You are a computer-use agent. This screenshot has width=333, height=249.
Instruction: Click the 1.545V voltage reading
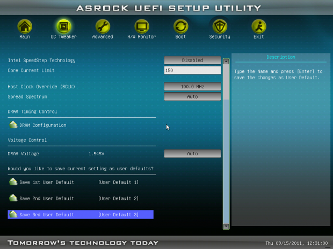coord(96,154)
